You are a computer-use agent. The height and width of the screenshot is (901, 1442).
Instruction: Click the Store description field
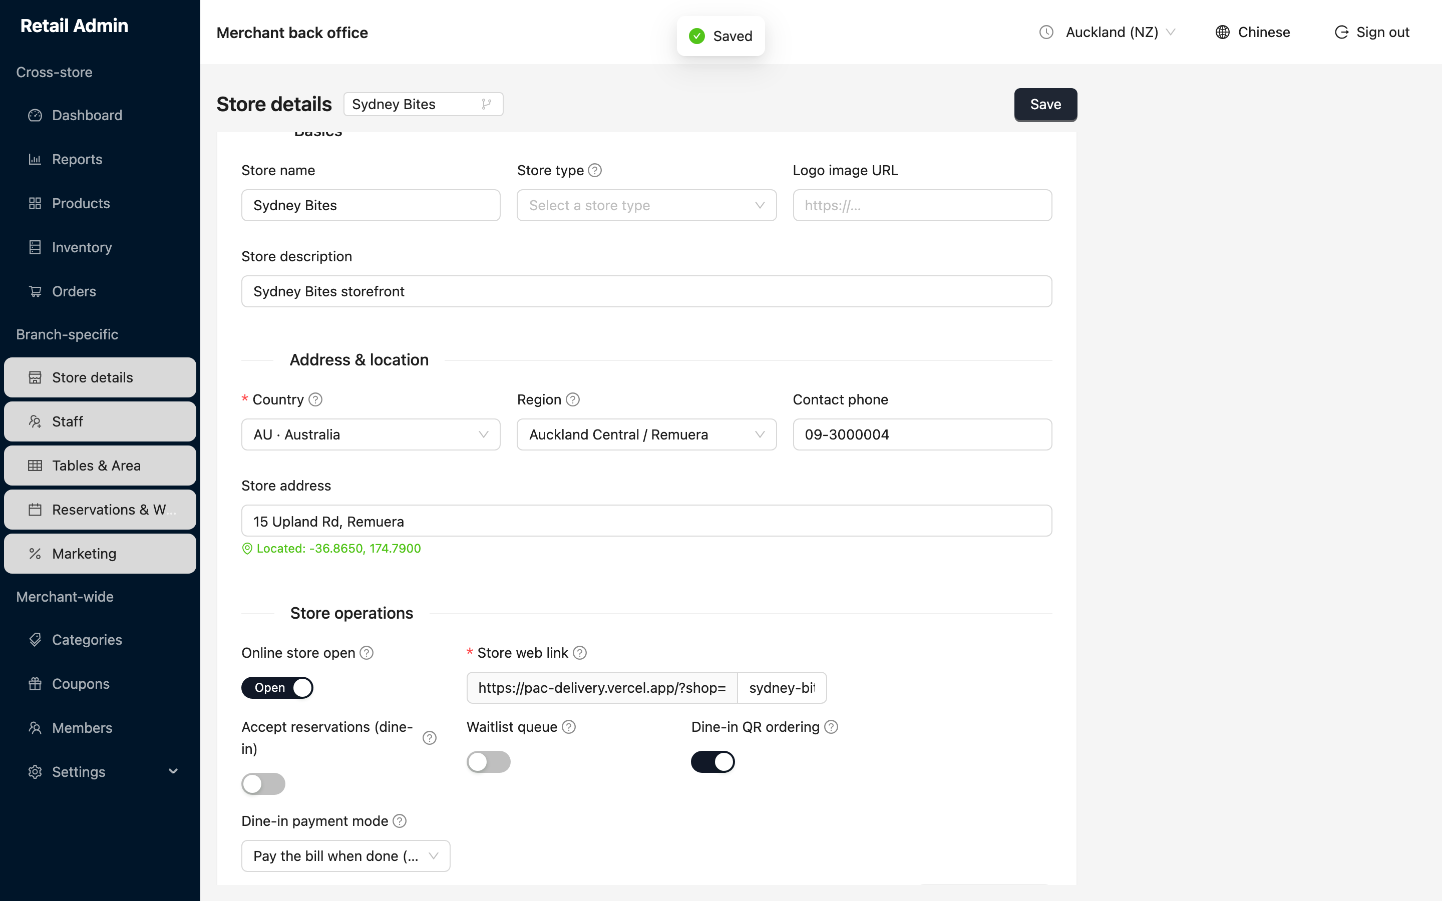[646, 291]
